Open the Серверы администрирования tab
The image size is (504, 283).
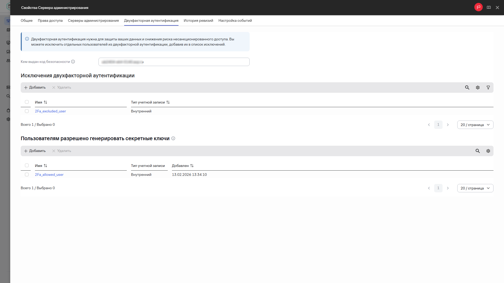[93, 20]
